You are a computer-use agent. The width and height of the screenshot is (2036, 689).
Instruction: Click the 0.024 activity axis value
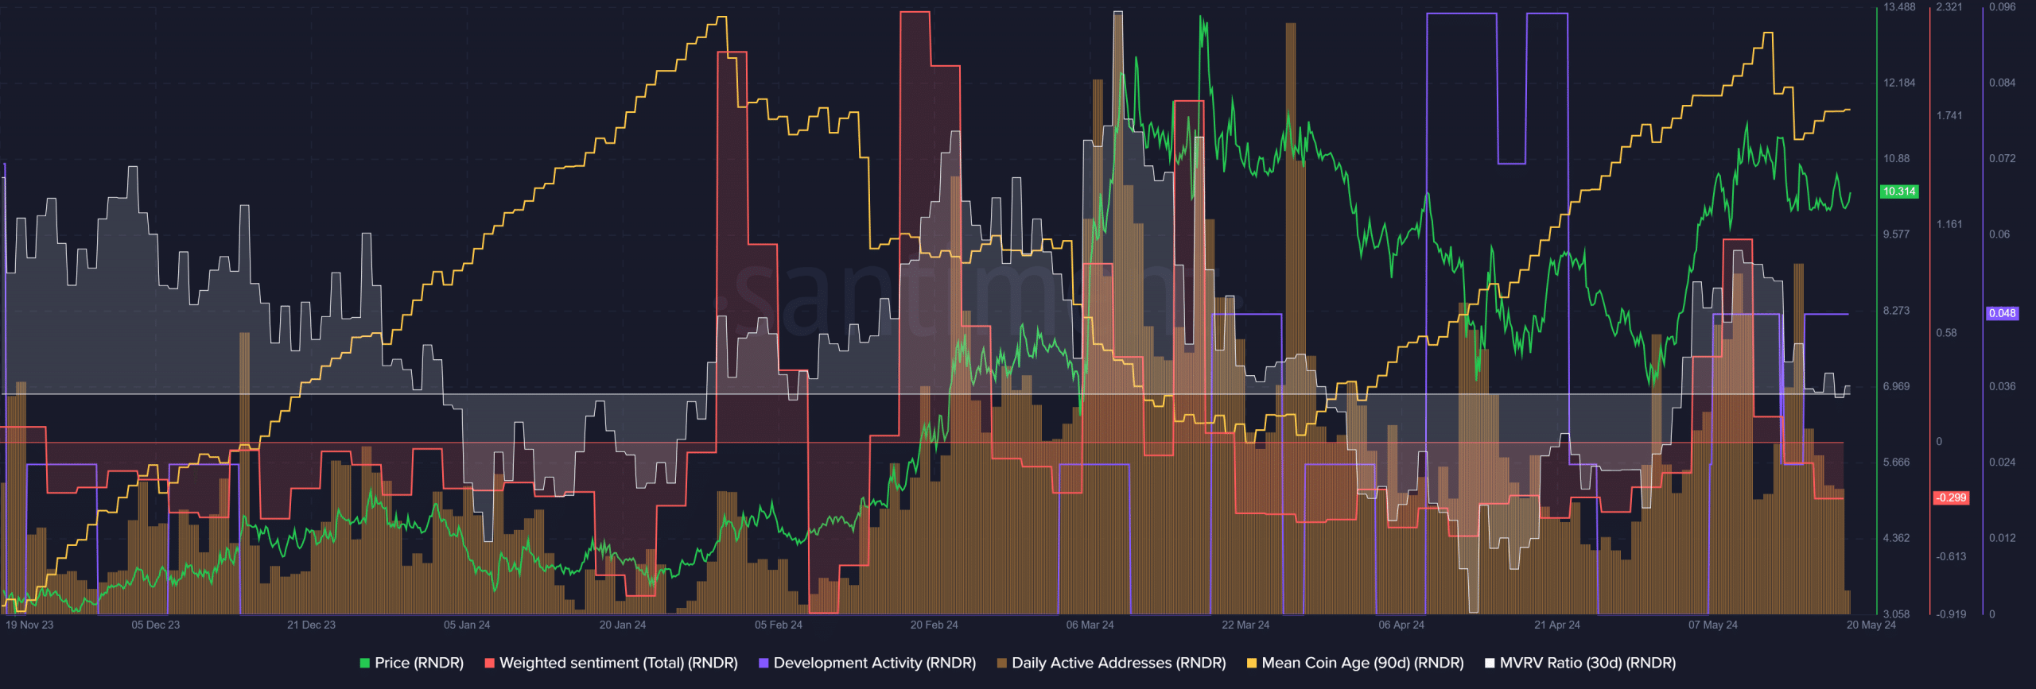2003,462
